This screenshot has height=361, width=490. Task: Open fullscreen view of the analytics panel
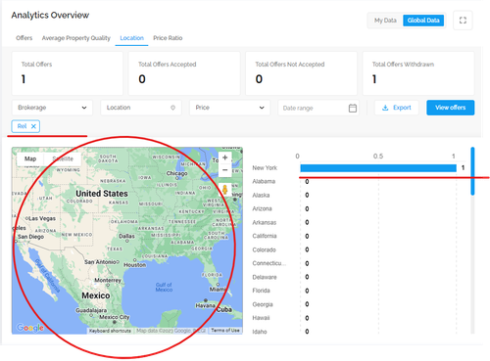pyautogui.click(x=463, y=21)
